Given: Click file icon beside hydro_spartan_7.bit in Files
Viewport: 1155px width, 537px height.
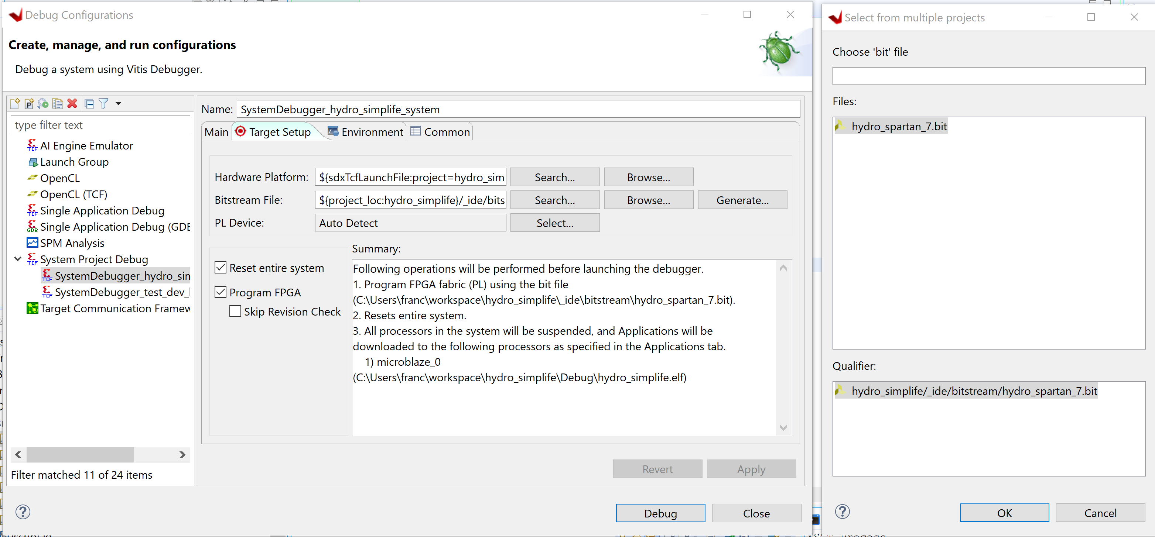Looking at the screenshot, I should tap(840, 126).
